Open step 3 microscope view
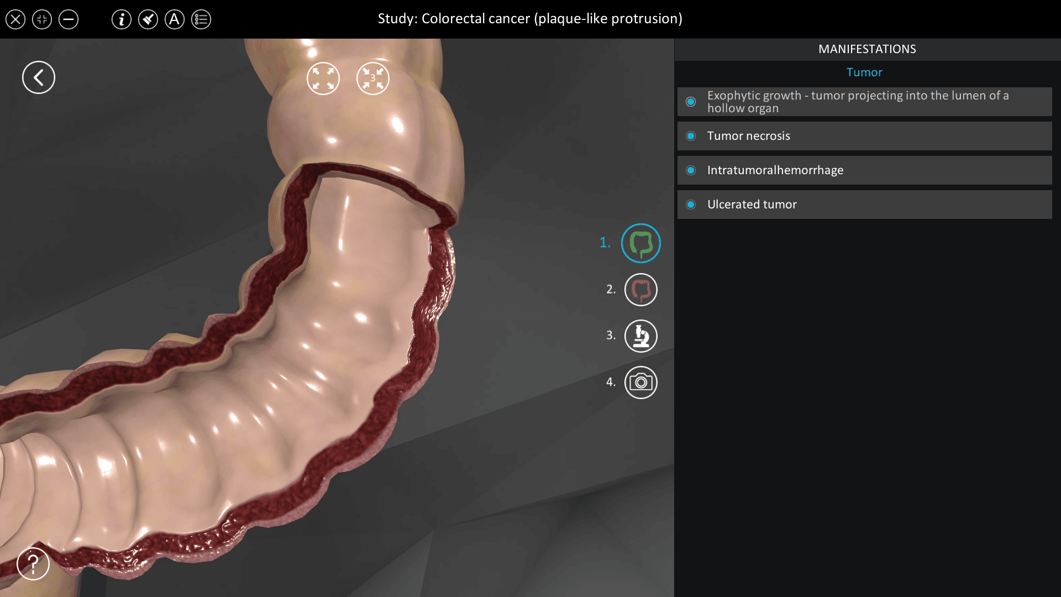Viewport: 1061px width, 597px height. (641, 336)
